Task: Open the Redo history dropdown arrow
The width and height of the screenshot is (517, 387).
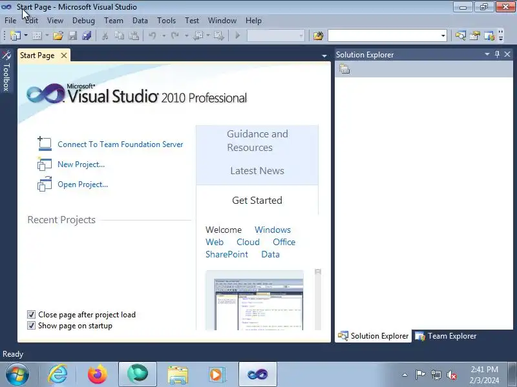Action: (187, 35)
